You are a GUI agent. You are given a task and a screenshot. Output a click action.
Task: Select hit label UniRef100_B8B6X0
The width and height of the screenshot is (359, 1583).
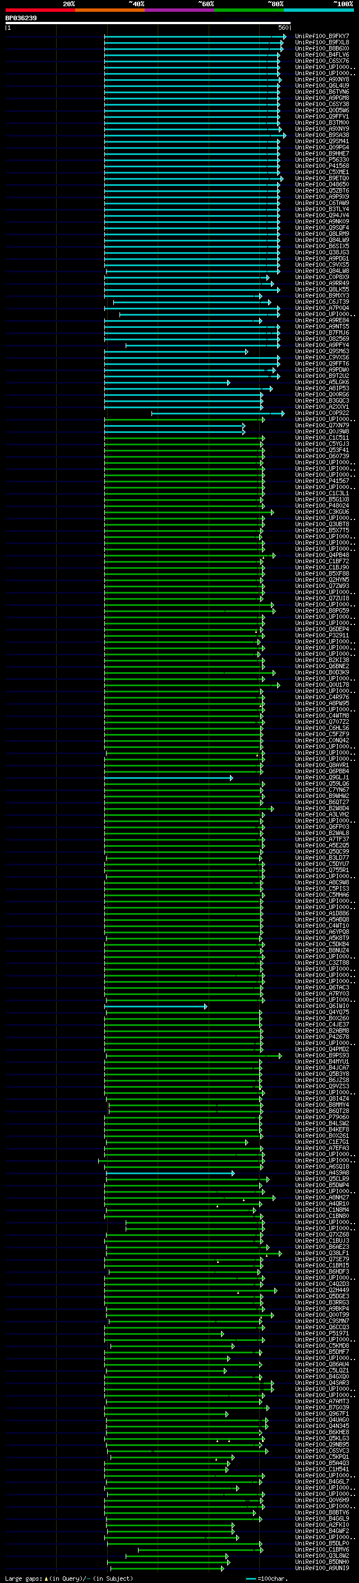coord(322,48)
